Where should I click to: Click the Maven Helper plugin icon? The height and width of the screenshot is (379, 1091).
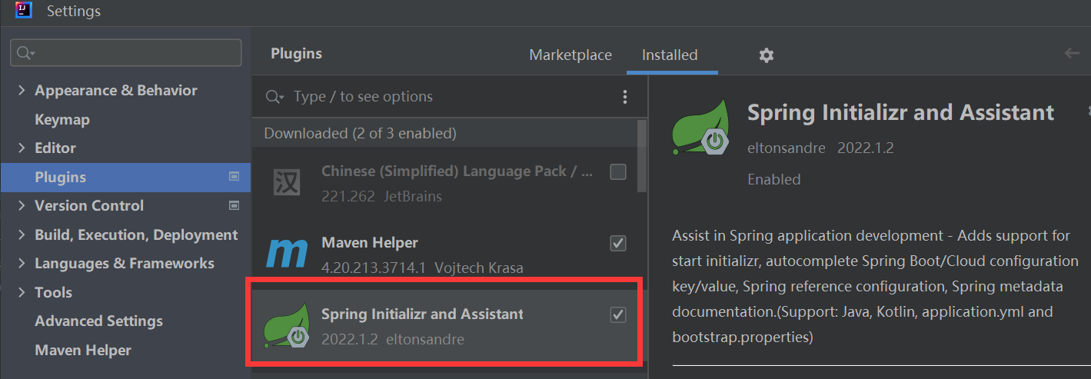pyautogui.click(x=287, y=254)
